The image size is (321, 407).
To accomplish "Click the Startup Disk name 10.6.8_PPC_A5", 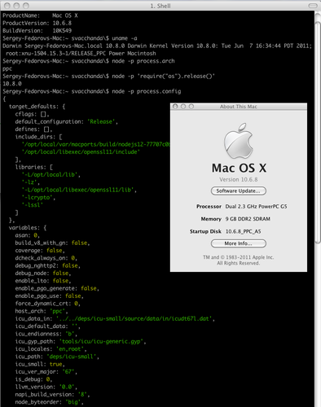I will click(243, 231).
